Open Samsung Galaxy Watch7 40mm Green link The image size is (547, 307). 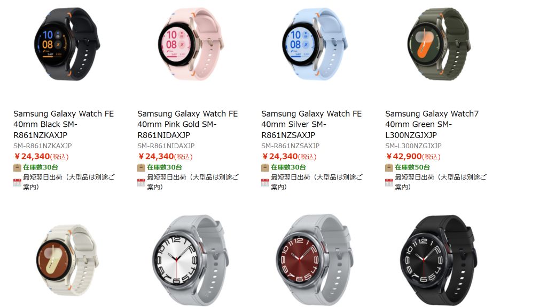[432, 124]
